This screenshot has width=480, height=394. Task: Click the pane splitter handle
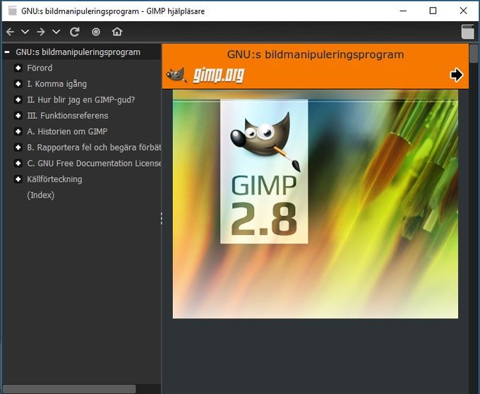pos(162,219)
